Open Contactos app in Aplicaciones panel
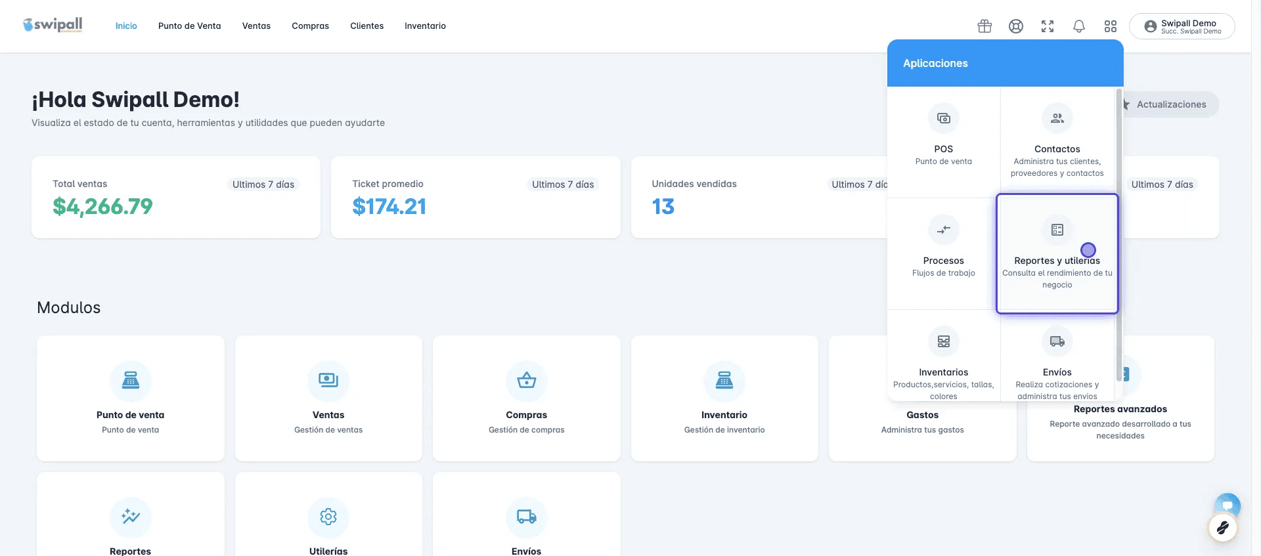Screen dimensions: 1261x556 point(1057,142)
